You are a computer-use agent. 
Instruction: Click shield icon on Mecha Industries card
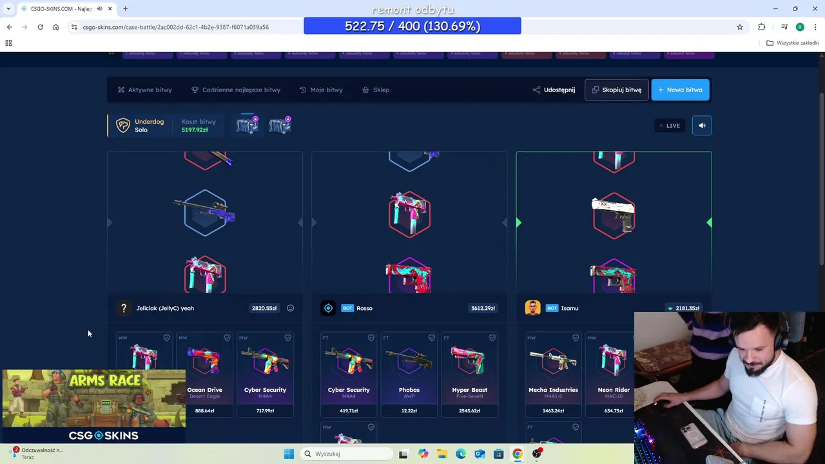[x=575, y=338]
